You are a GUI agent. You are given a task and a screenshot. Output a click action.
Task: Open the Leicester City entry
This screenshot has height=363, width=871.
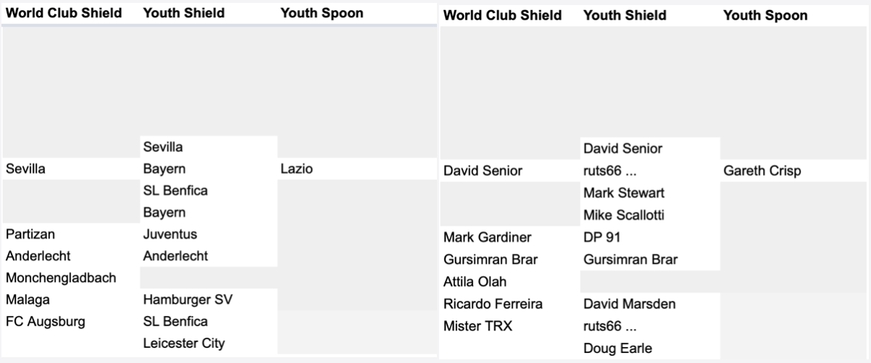[x=184, y=343]
